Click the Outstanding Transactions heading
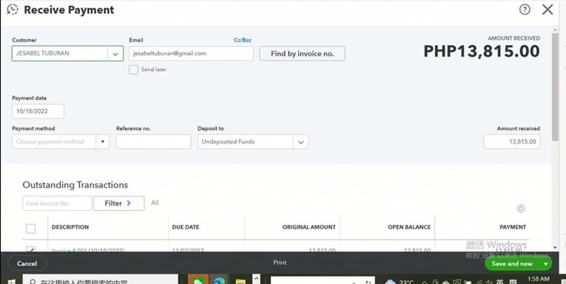The width and height of the screenshot is (566, 284). point(75,185)
